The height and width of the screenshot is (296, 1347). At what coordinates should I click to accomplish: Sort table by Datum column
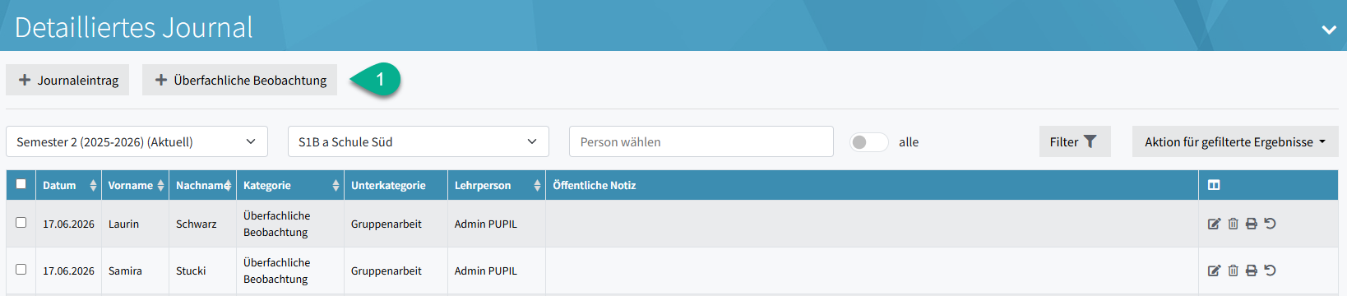point(70,185)
